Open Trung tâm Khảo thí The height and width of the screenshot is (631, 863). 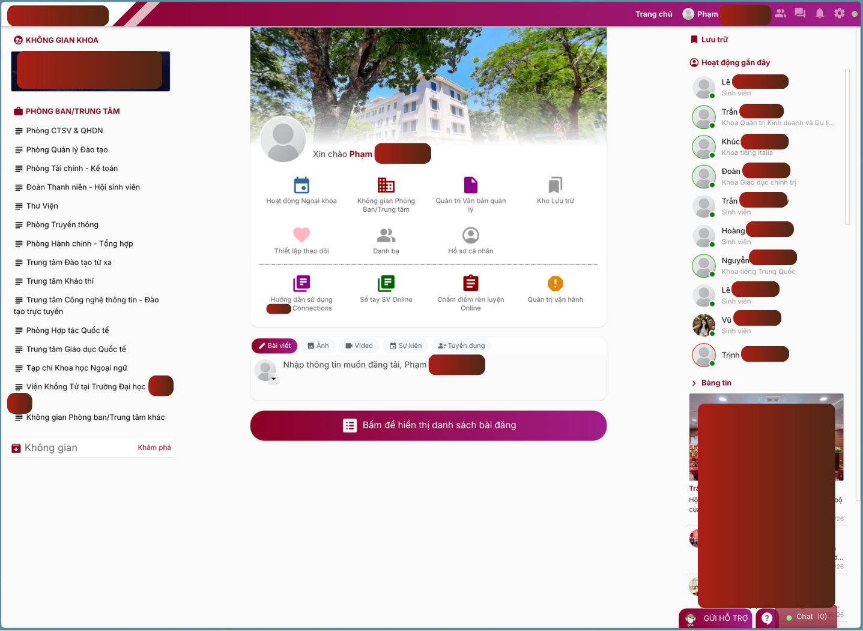(x=60, y=281)
